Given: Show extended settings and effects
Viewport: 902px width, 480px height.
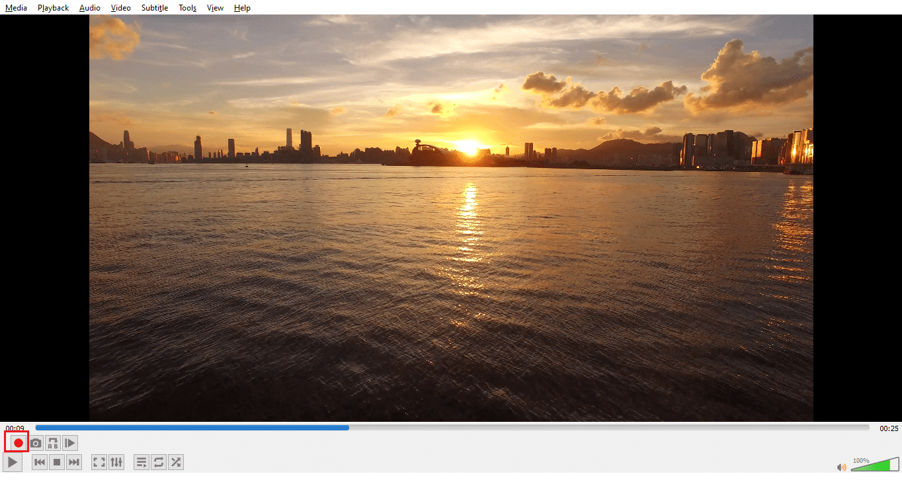Looking at the screenshot, I should [x=116, y=462].
